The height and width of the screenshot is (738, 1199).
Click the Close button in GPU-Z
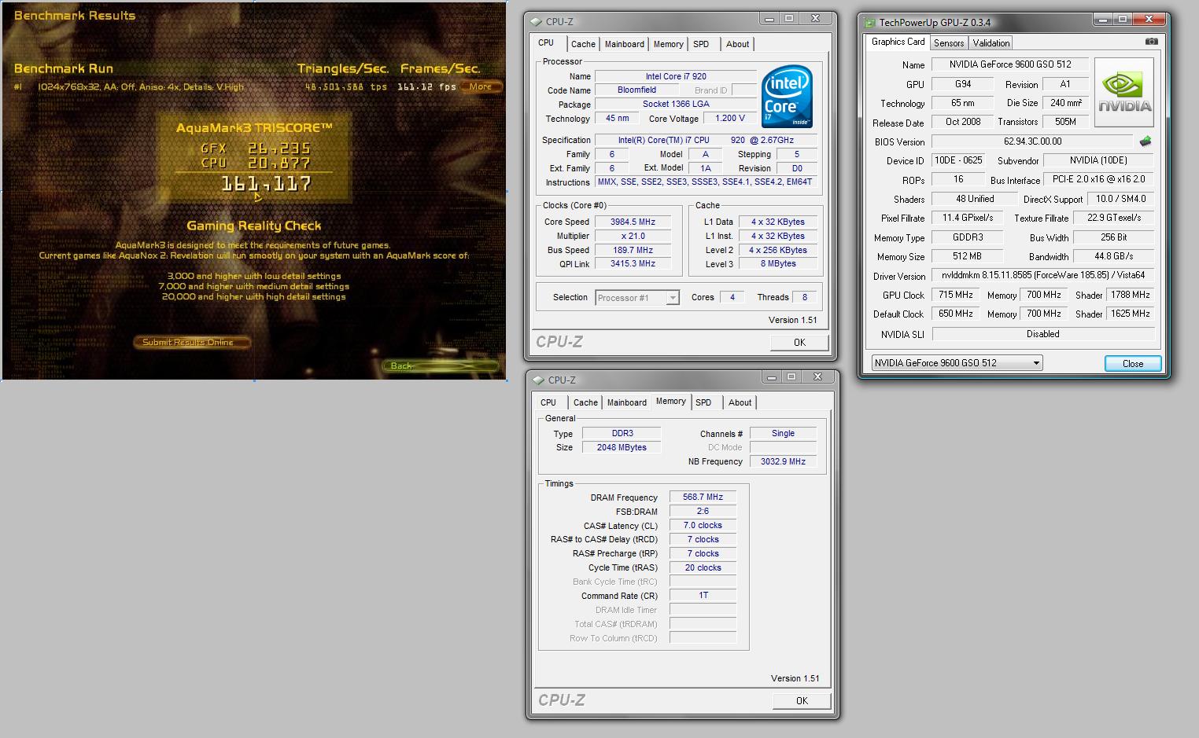point(1133,363)
